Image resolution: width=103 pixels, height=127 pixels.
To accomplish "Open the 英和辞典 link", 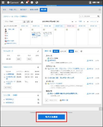I will point(9,99).
